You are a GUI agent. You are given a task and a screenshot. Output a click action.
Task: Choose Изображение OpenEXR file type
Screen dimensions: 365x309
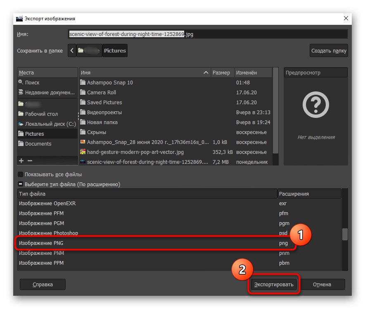[179, 204]
